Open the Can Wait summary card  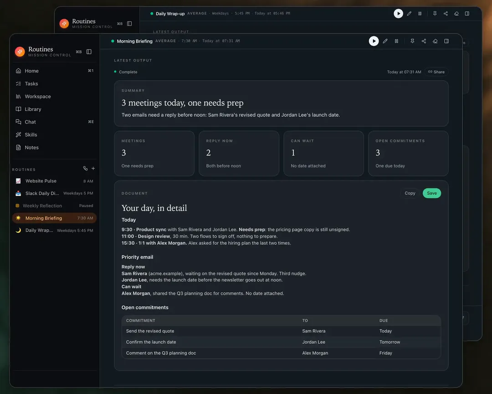323,153
